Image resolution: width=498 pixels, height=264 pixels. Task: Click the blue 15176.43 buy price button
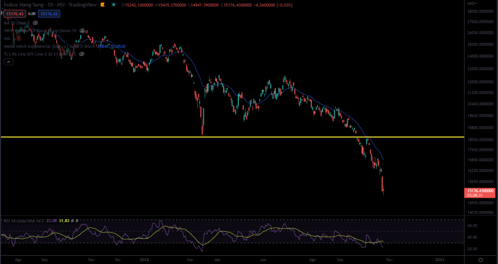pos(49,14)
